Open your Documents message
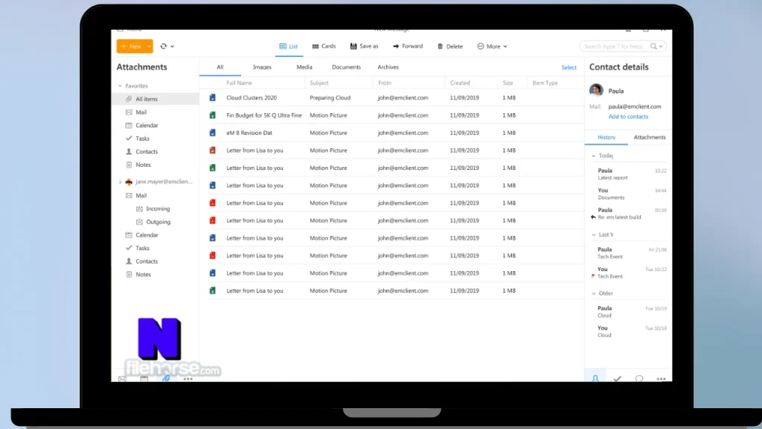Viewport: 762px width, 429px height. point(628,194)
